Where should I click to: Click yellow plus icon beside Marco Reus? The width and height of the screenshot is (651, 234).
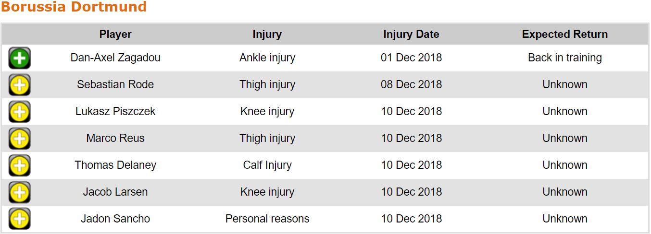[19, 139]
